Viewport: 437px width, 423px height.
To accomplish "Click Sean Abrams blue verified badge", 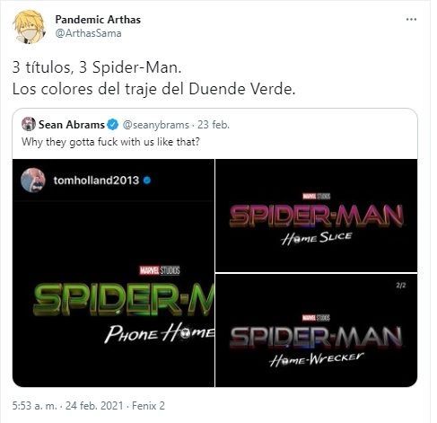I will [x=113, y=125].
